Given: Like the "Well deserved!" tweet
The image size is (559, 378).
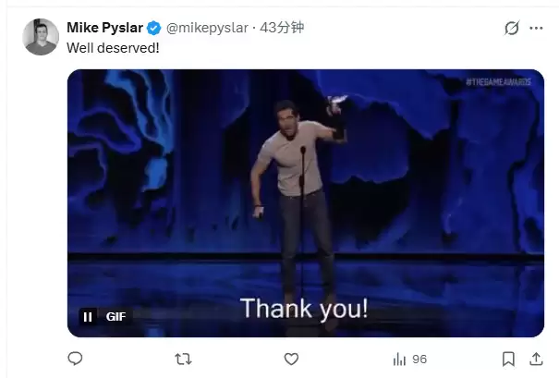Looking at the screenshot, I should click(x=291, y=359).
